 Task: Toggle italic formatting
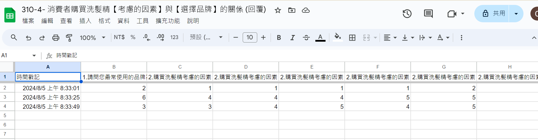click(292, 38)
